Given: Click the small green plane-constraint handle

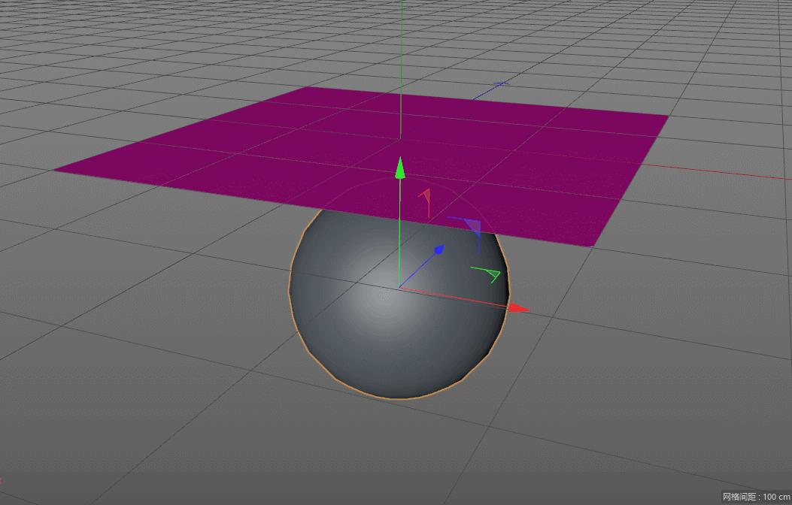Looking at the screenshot, I should pos(487,274).
